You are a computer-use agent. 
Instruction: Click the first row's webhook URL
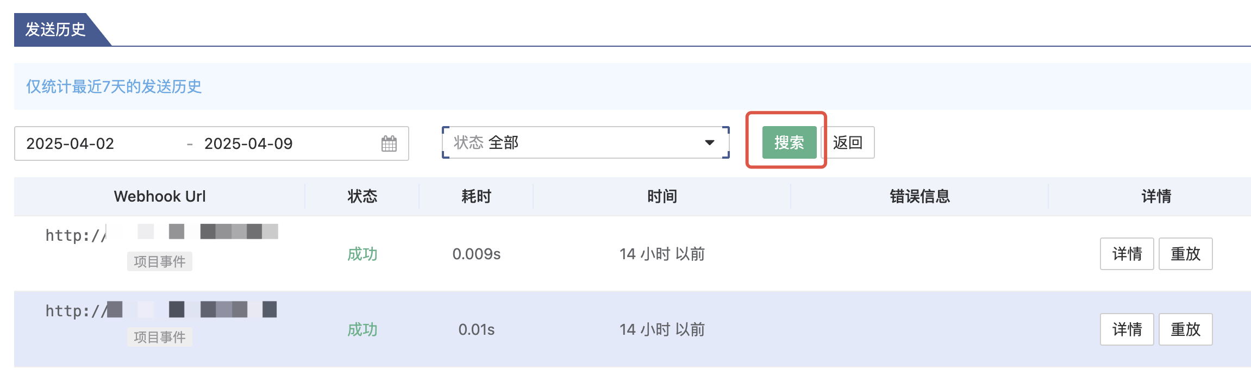(x=161, y=234)
